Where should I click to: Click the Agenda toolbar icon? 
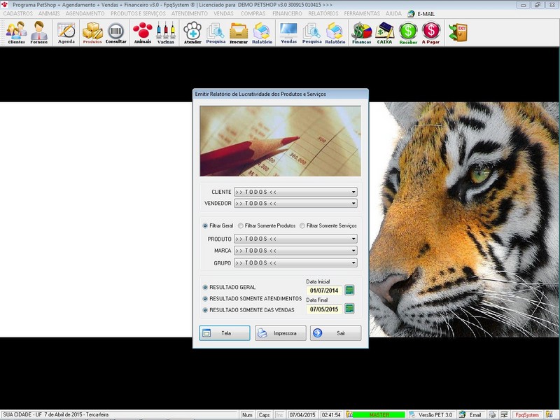[x=66, y=32]
